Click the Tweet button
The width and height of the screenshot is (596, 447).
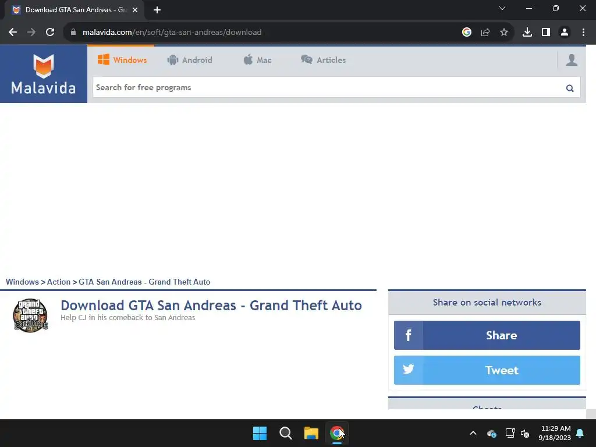pos(487,370)
